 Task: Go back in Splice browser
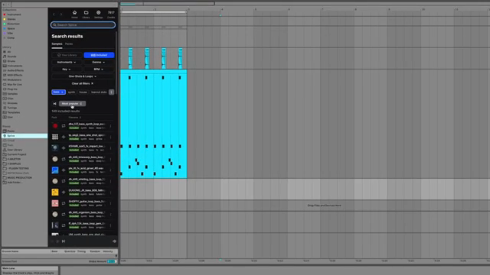coord(54,15)
